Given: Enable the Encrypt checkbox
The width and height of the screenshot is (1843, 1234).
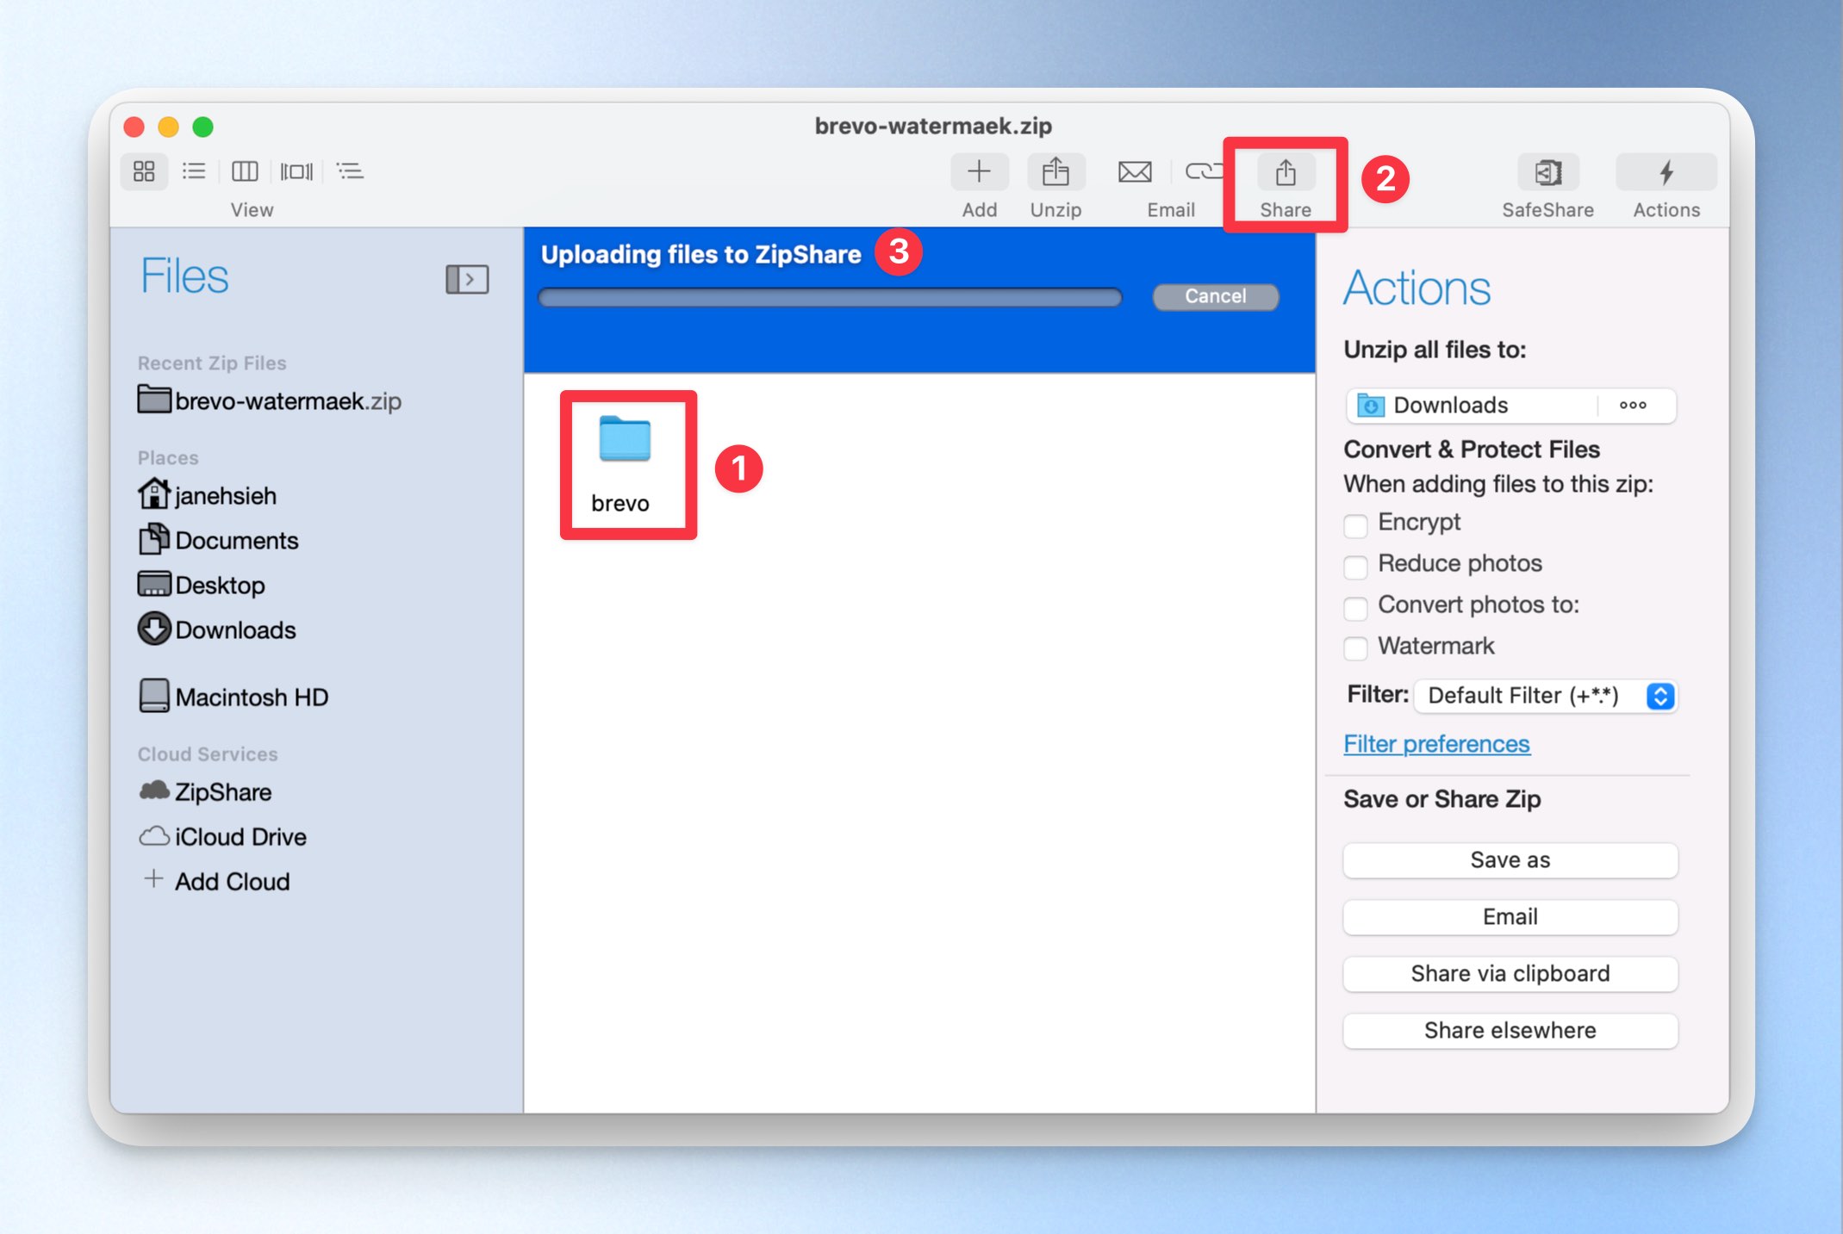Looking at the screenshot, I should 1355,524.
